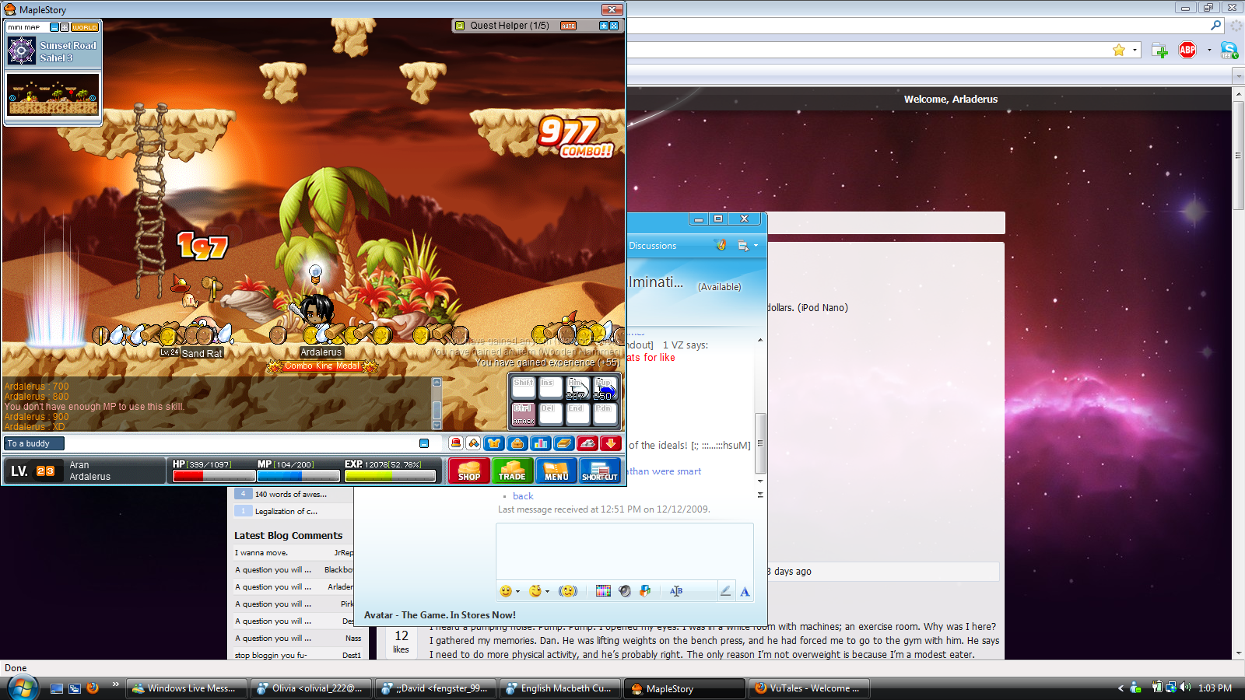The height and width of the screenshot is (700, 1245).
Task: Open 'Legalization of c...' blog link
Action: pyautogui.click(x=286, y=511)
